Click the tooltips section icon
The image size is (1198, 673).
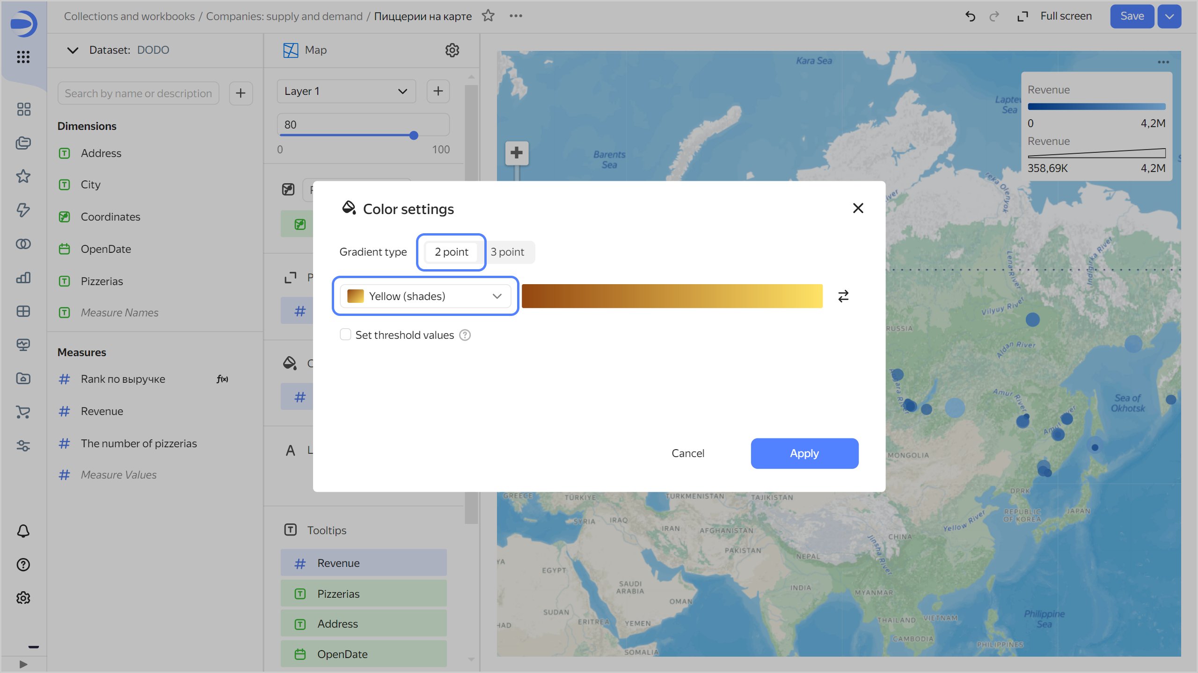click(291, 530)
